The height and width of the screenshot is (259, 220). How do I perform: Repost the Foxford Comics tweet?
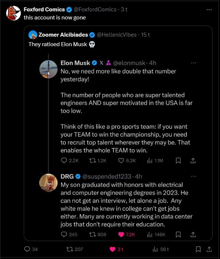(69, 249)
